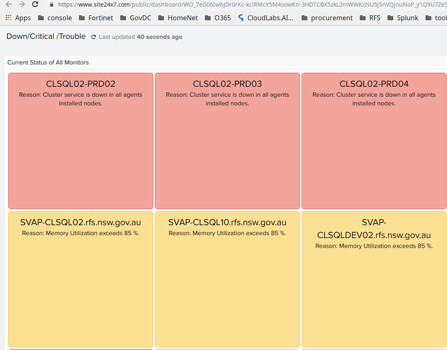Click the Last updated 40 seconds ago text

(x=140, y=37)
